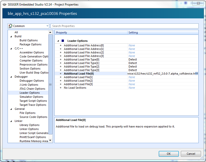Confirm changes with the OK button
206x162 pixels.
[x=169, y=154]
